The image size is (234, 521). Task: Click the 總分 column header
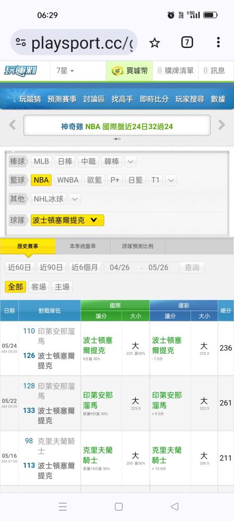226,311
